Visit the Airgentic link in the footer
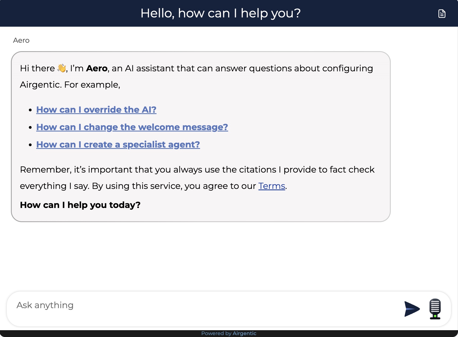The image size is (458, 337). click(x=244, y=333)
